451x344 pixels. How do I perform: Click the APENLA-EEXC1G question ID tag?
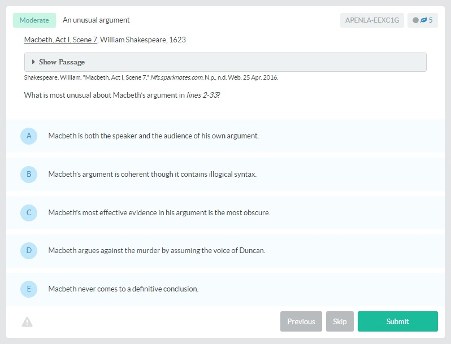[372, 20]
